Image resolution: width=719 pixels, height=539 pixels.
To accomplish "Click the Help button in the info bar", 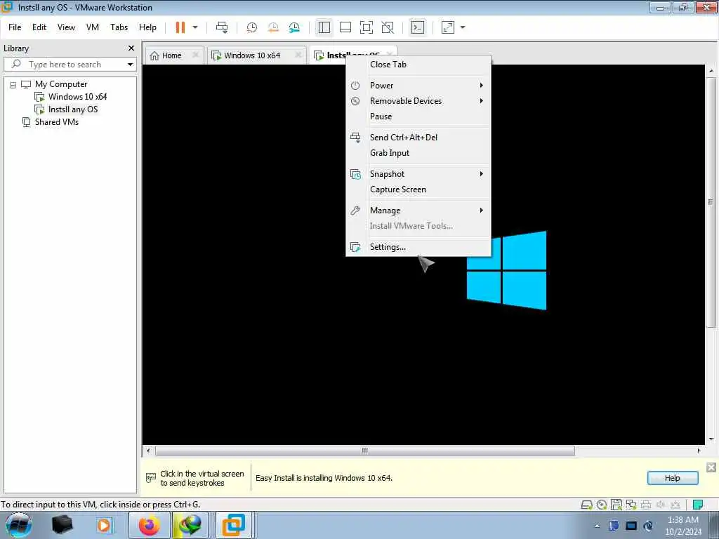I will [x=673, y=478].
